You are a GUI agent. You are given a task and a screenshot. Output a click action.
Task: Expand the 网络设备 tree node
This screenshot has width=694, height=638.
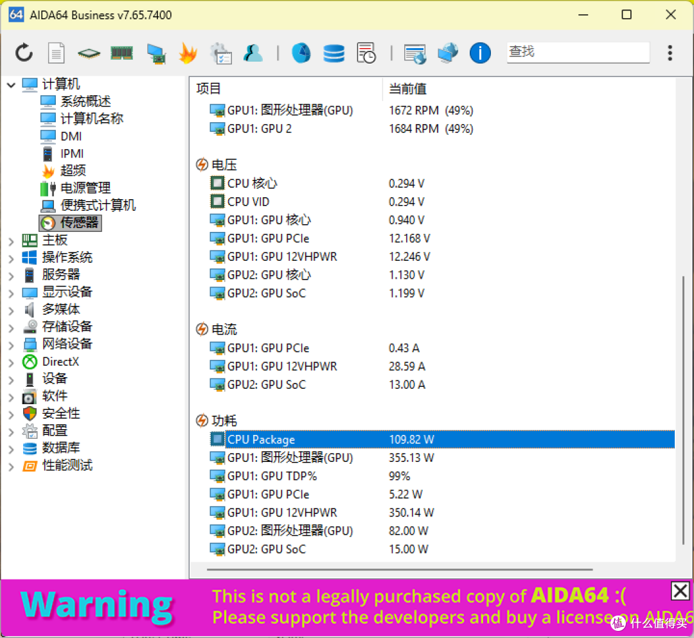pyautogui.click(x=11, y=345)
